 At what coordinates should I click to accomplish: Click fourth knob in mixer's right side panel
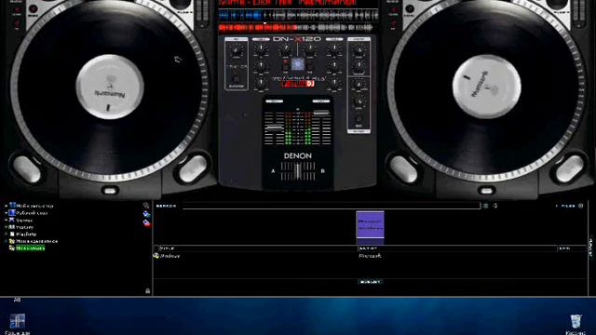coord(359,101)
